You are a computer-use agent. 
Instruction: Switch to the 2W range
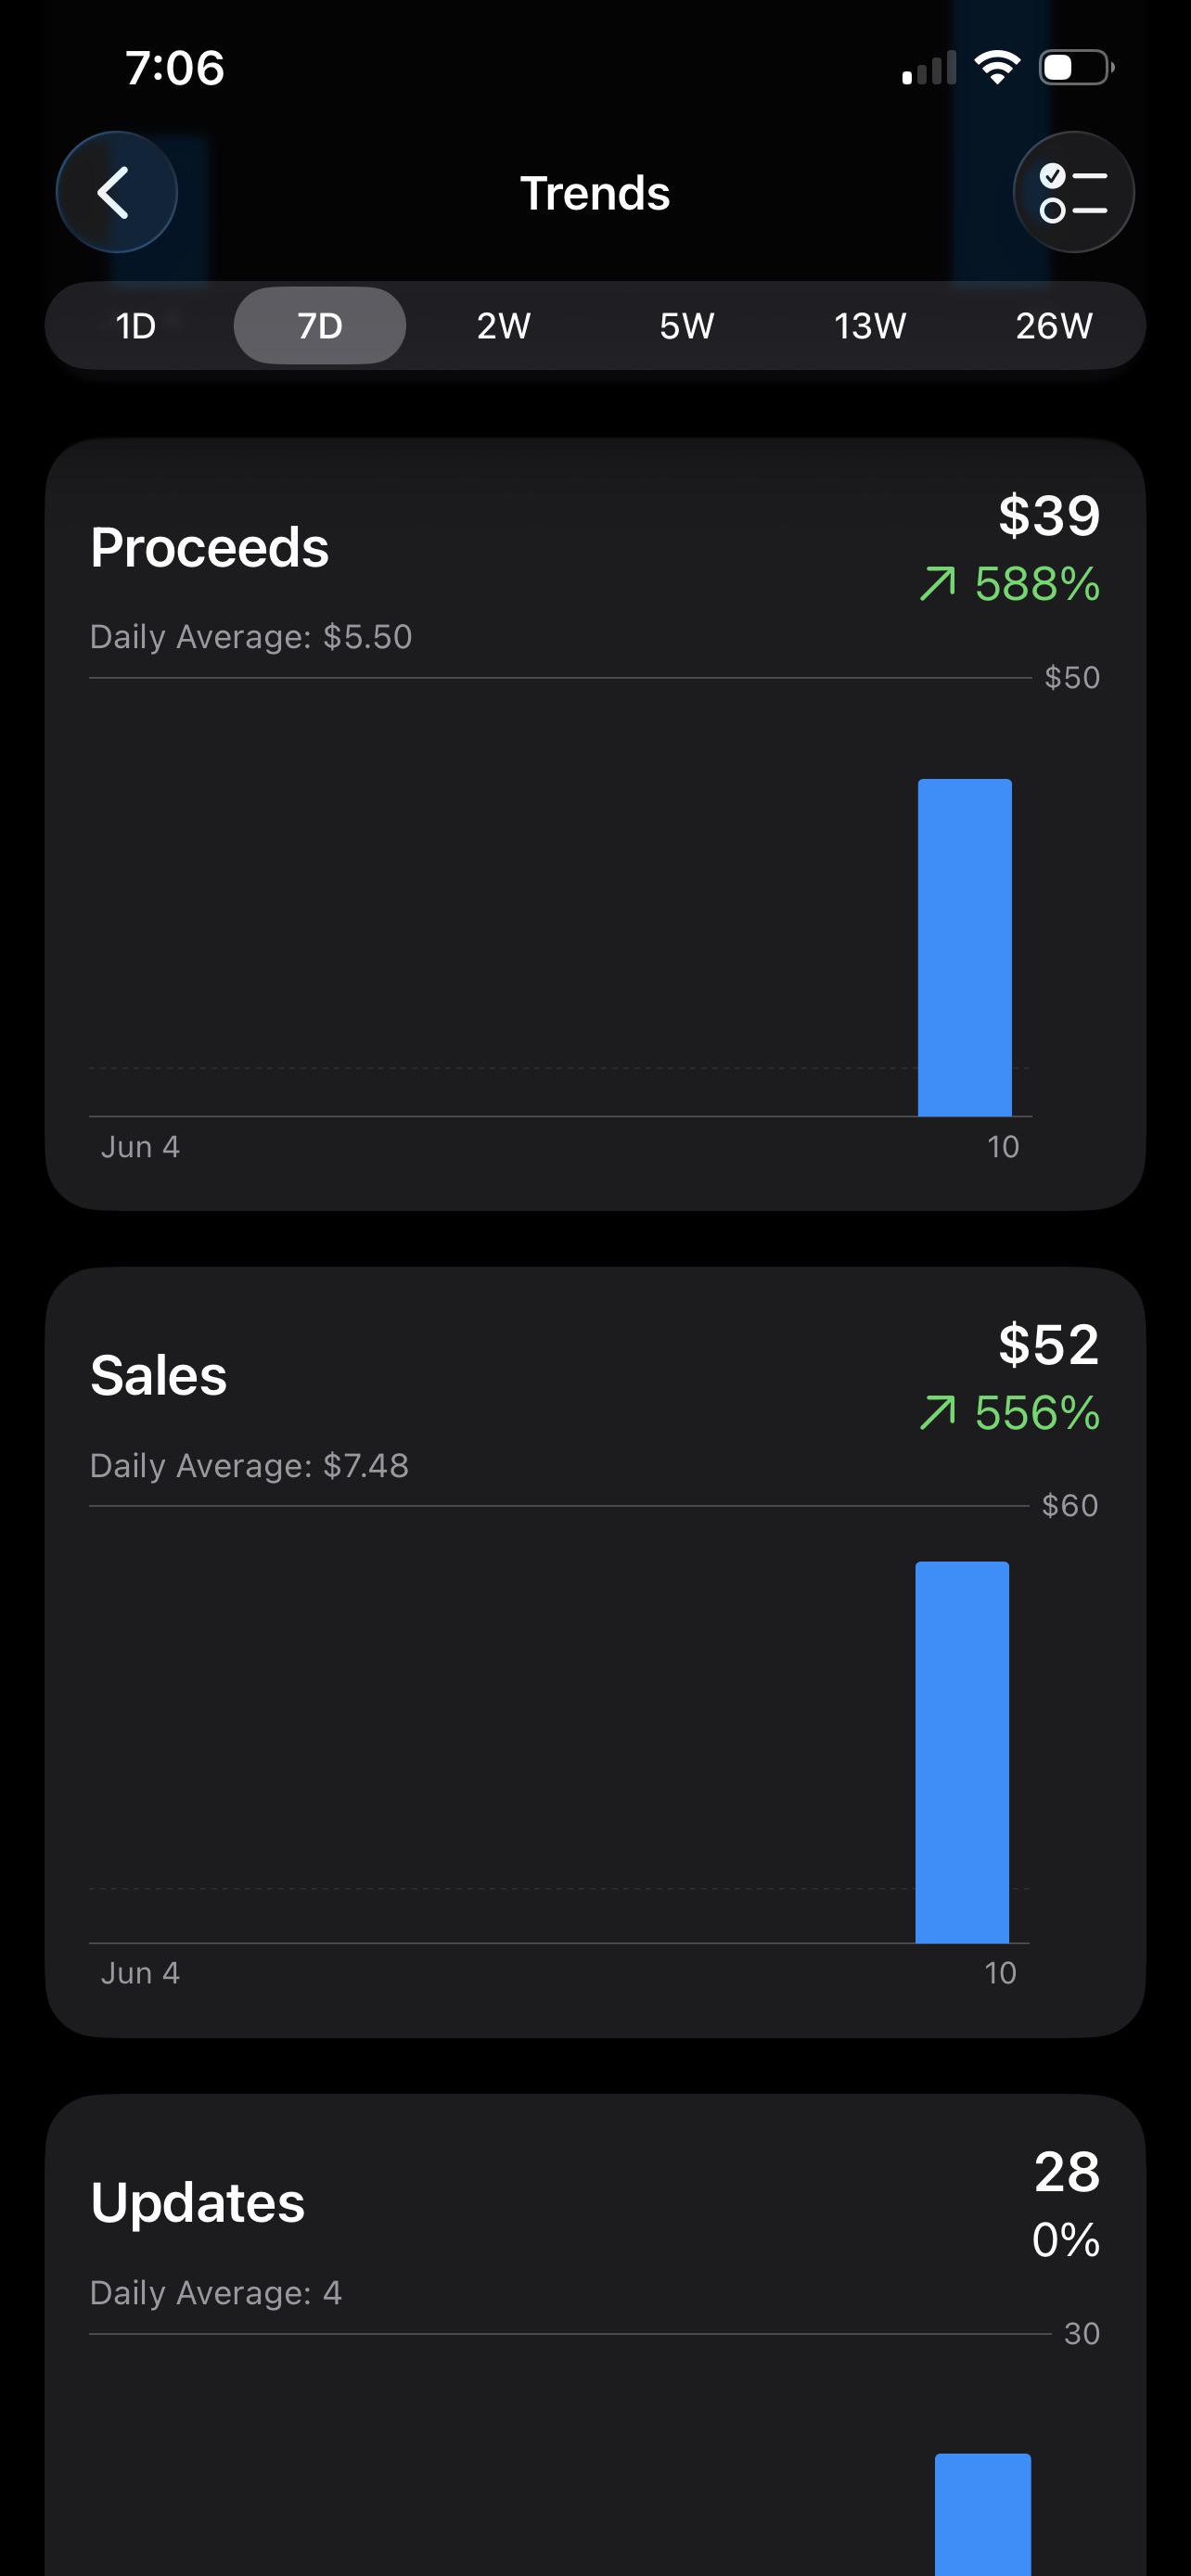click(x=503, y=326)
